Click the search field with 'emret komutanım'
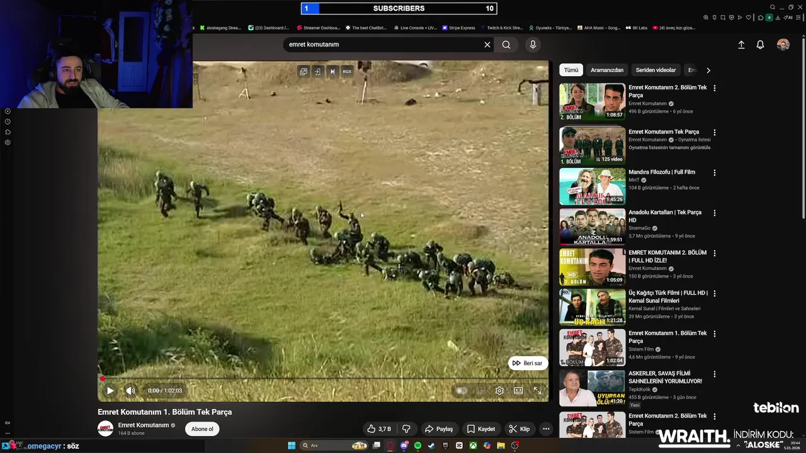This screenshot has width=806, height=453. [384, 45]
